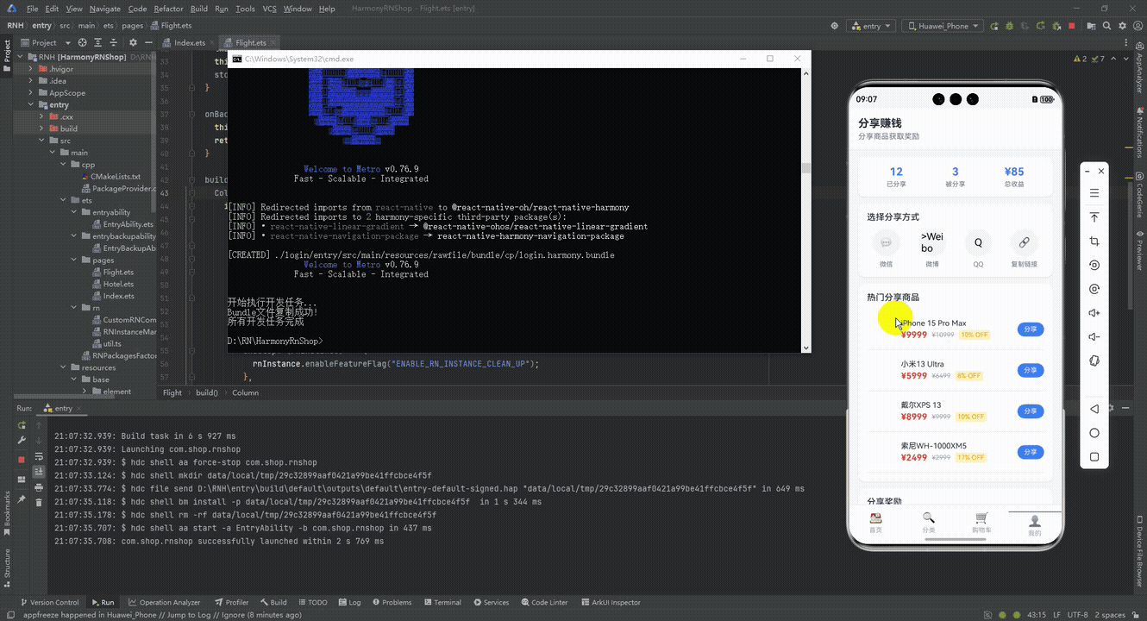This screenshot has width=1147, height=621.
Task: Toggle soft-wrap in Run console
Action: tap(39, 455)
